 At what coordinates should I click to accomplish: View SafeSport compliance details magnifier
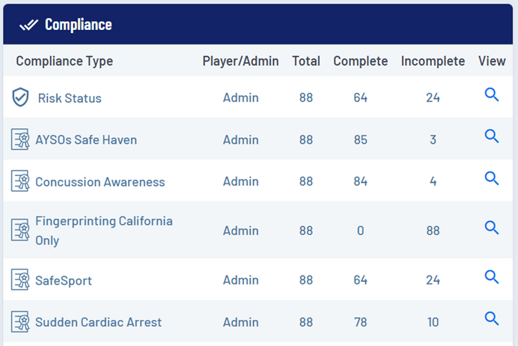point(492,277)
